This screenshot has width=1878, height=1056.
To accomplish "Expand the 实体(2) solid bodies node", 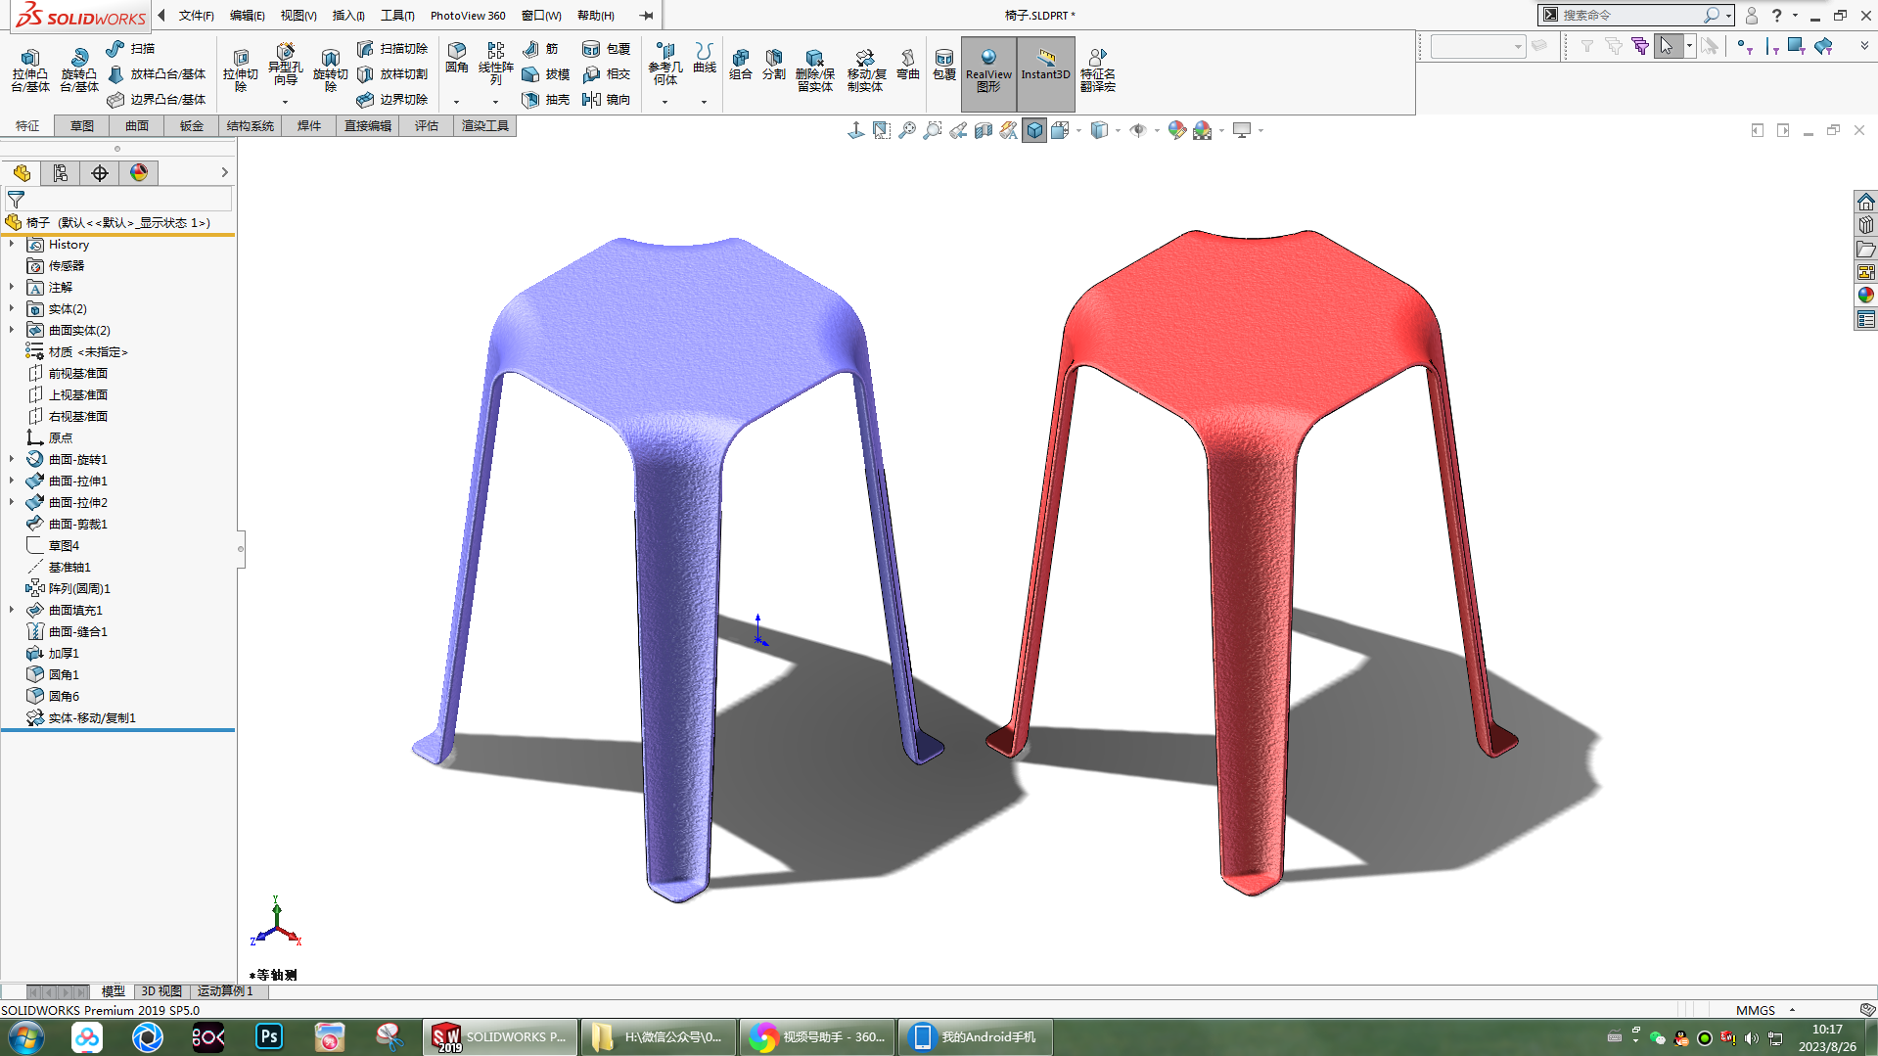I will pyautogui.click(x=12, y=309).
